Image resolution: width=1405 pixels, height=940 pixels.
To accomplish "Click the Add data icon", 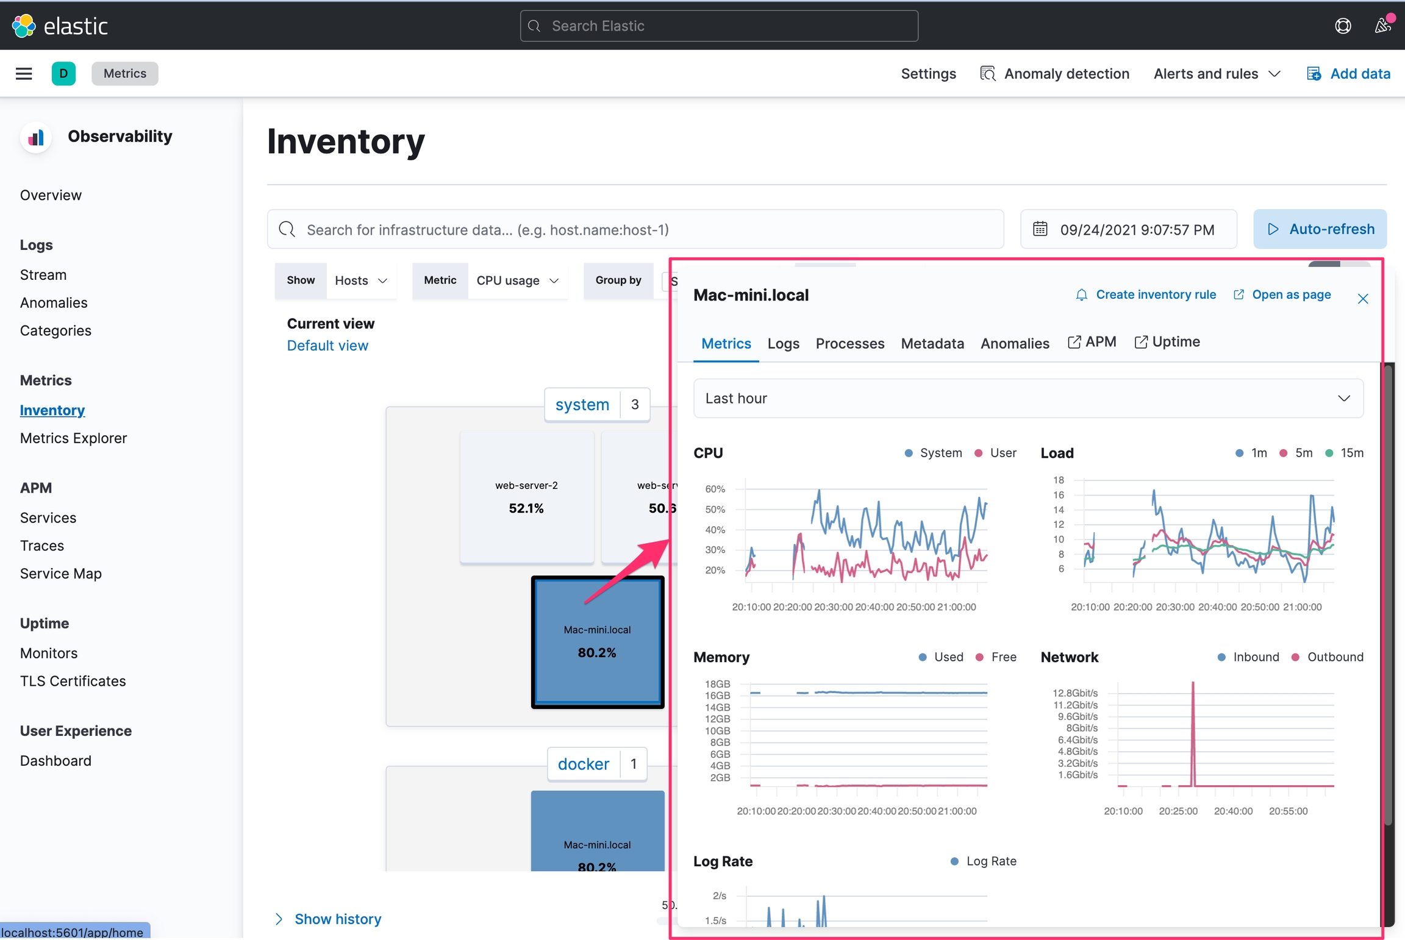I will [x=1314, y=74].
